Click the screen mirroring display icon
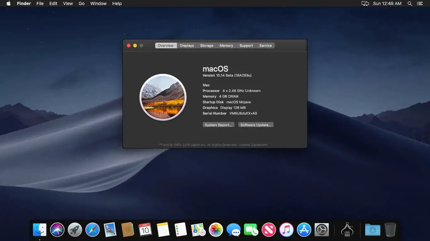 coord(365,3)
